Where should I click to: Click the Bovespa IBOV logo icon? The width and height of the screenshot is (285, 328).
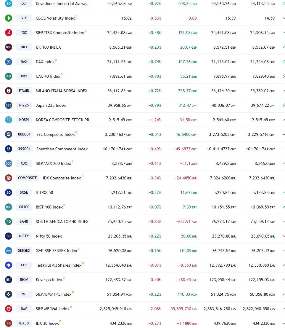pos(9,280)
